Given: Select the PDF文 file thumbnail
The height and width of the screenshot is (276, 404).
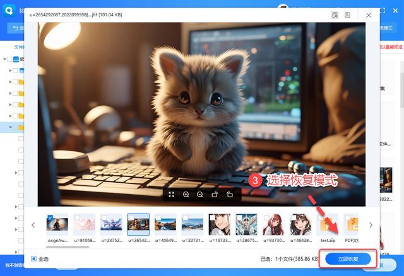Looking at the screenshot, I should [351, 224].
